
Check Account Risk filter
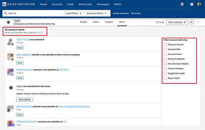[x=165, y=49]
